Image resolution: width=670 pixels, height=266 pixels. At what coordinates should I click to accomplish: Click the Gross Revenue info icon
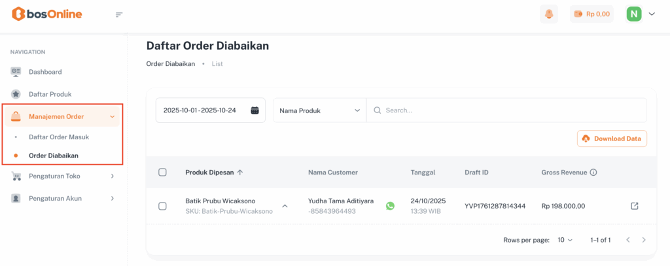click(593, 173)
